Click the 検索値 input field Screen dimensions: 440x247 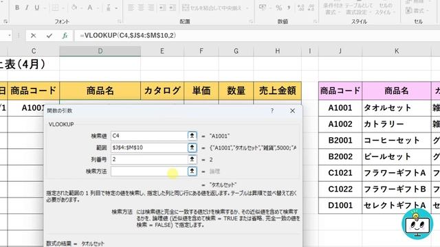(149, 136)
